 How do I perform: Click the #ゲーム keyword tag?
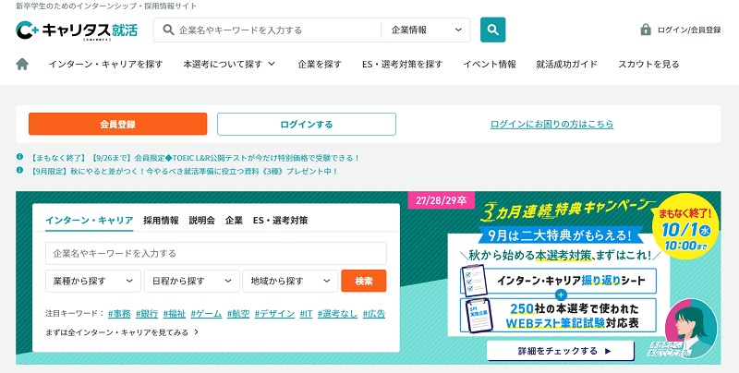(206, 314)
